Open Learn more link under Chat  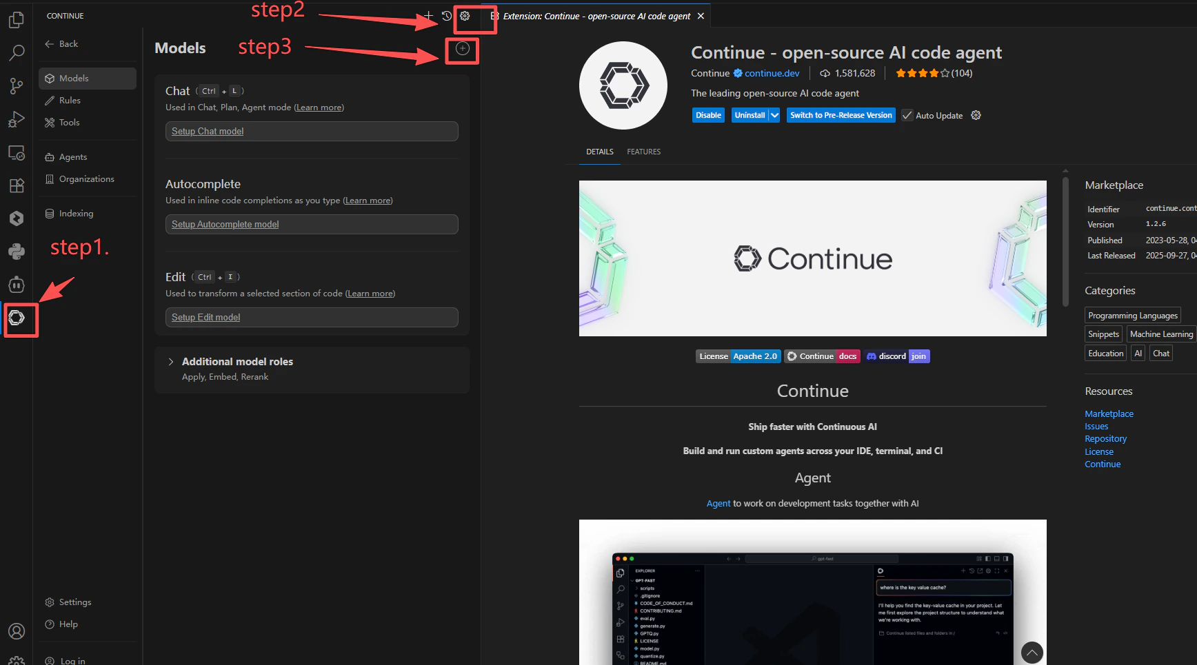[x=319, y=108]
